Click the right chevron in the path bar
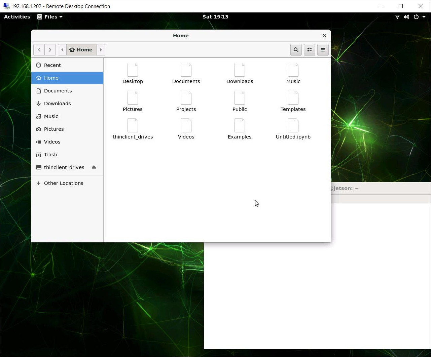 (x=101, y=49)
